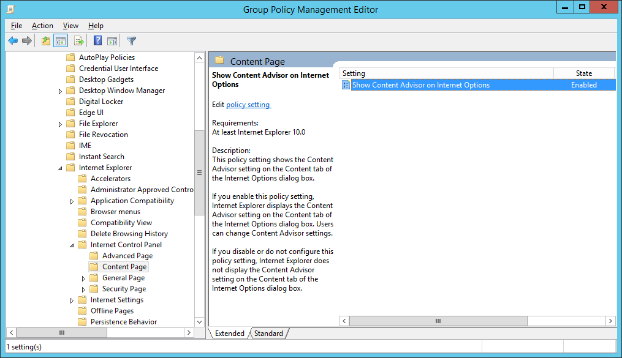Expand the General Page node
Image resolution: width=622 pixels, height=358 pixels.
84,278
